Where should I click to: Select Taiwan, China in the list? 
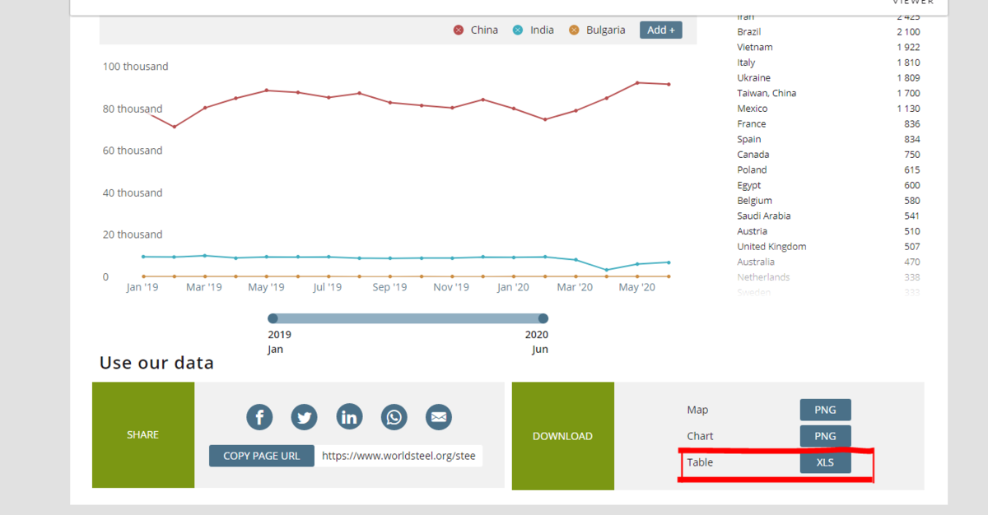(767, 93)
